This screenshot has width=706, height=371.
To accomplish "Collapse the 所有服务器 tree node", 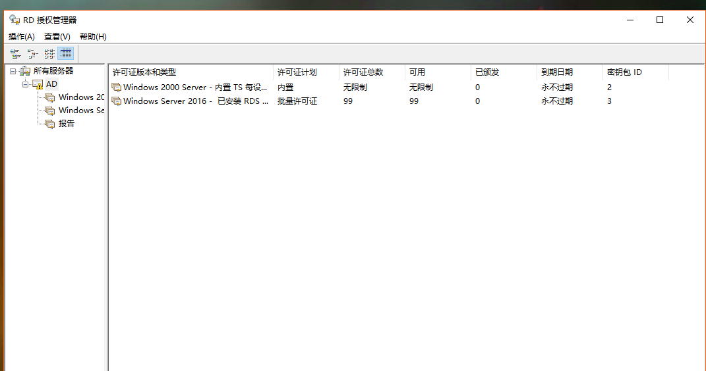I will click(13, 71).
